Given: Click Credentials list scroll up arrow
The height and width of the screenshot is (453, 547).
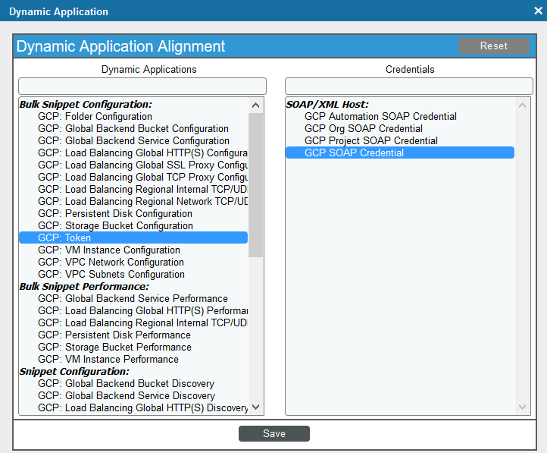Looking at the screenshot, I should tap(522, 105).
